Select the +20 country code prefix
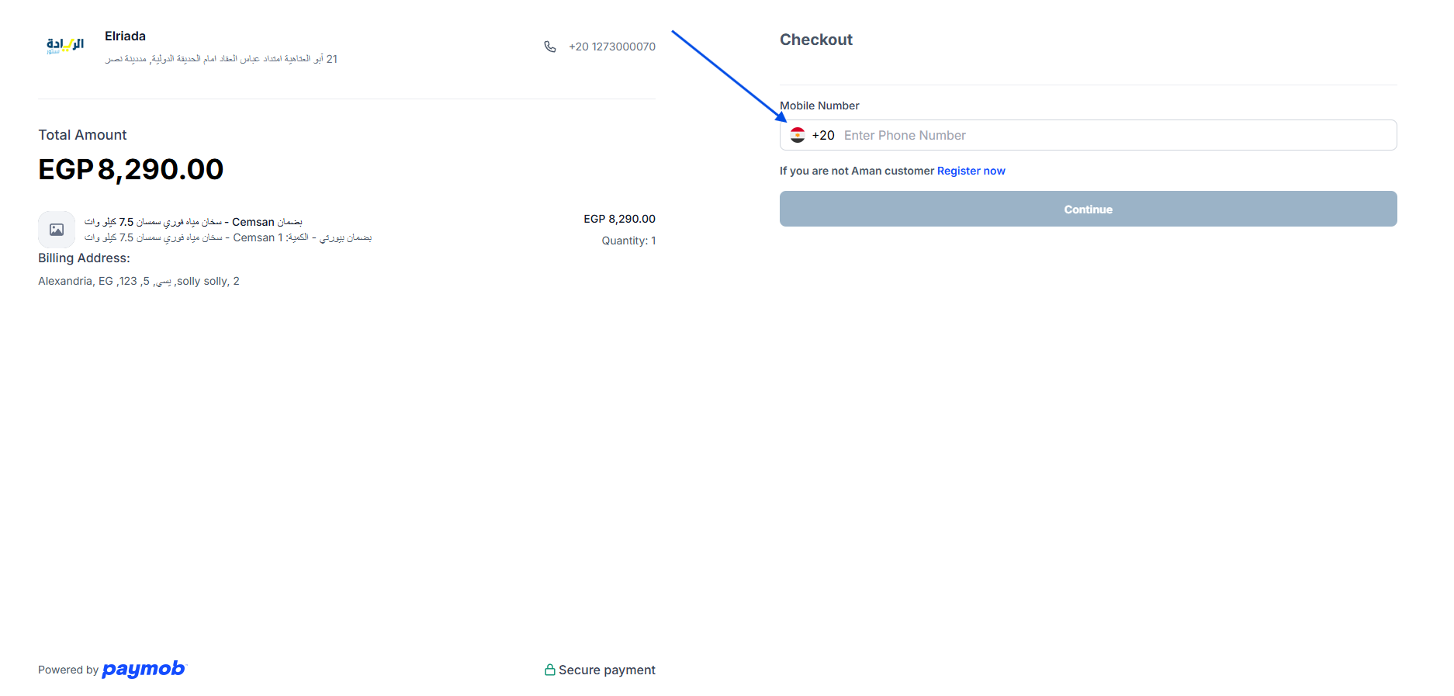1454x696 pixels. [x=822, y=135]
